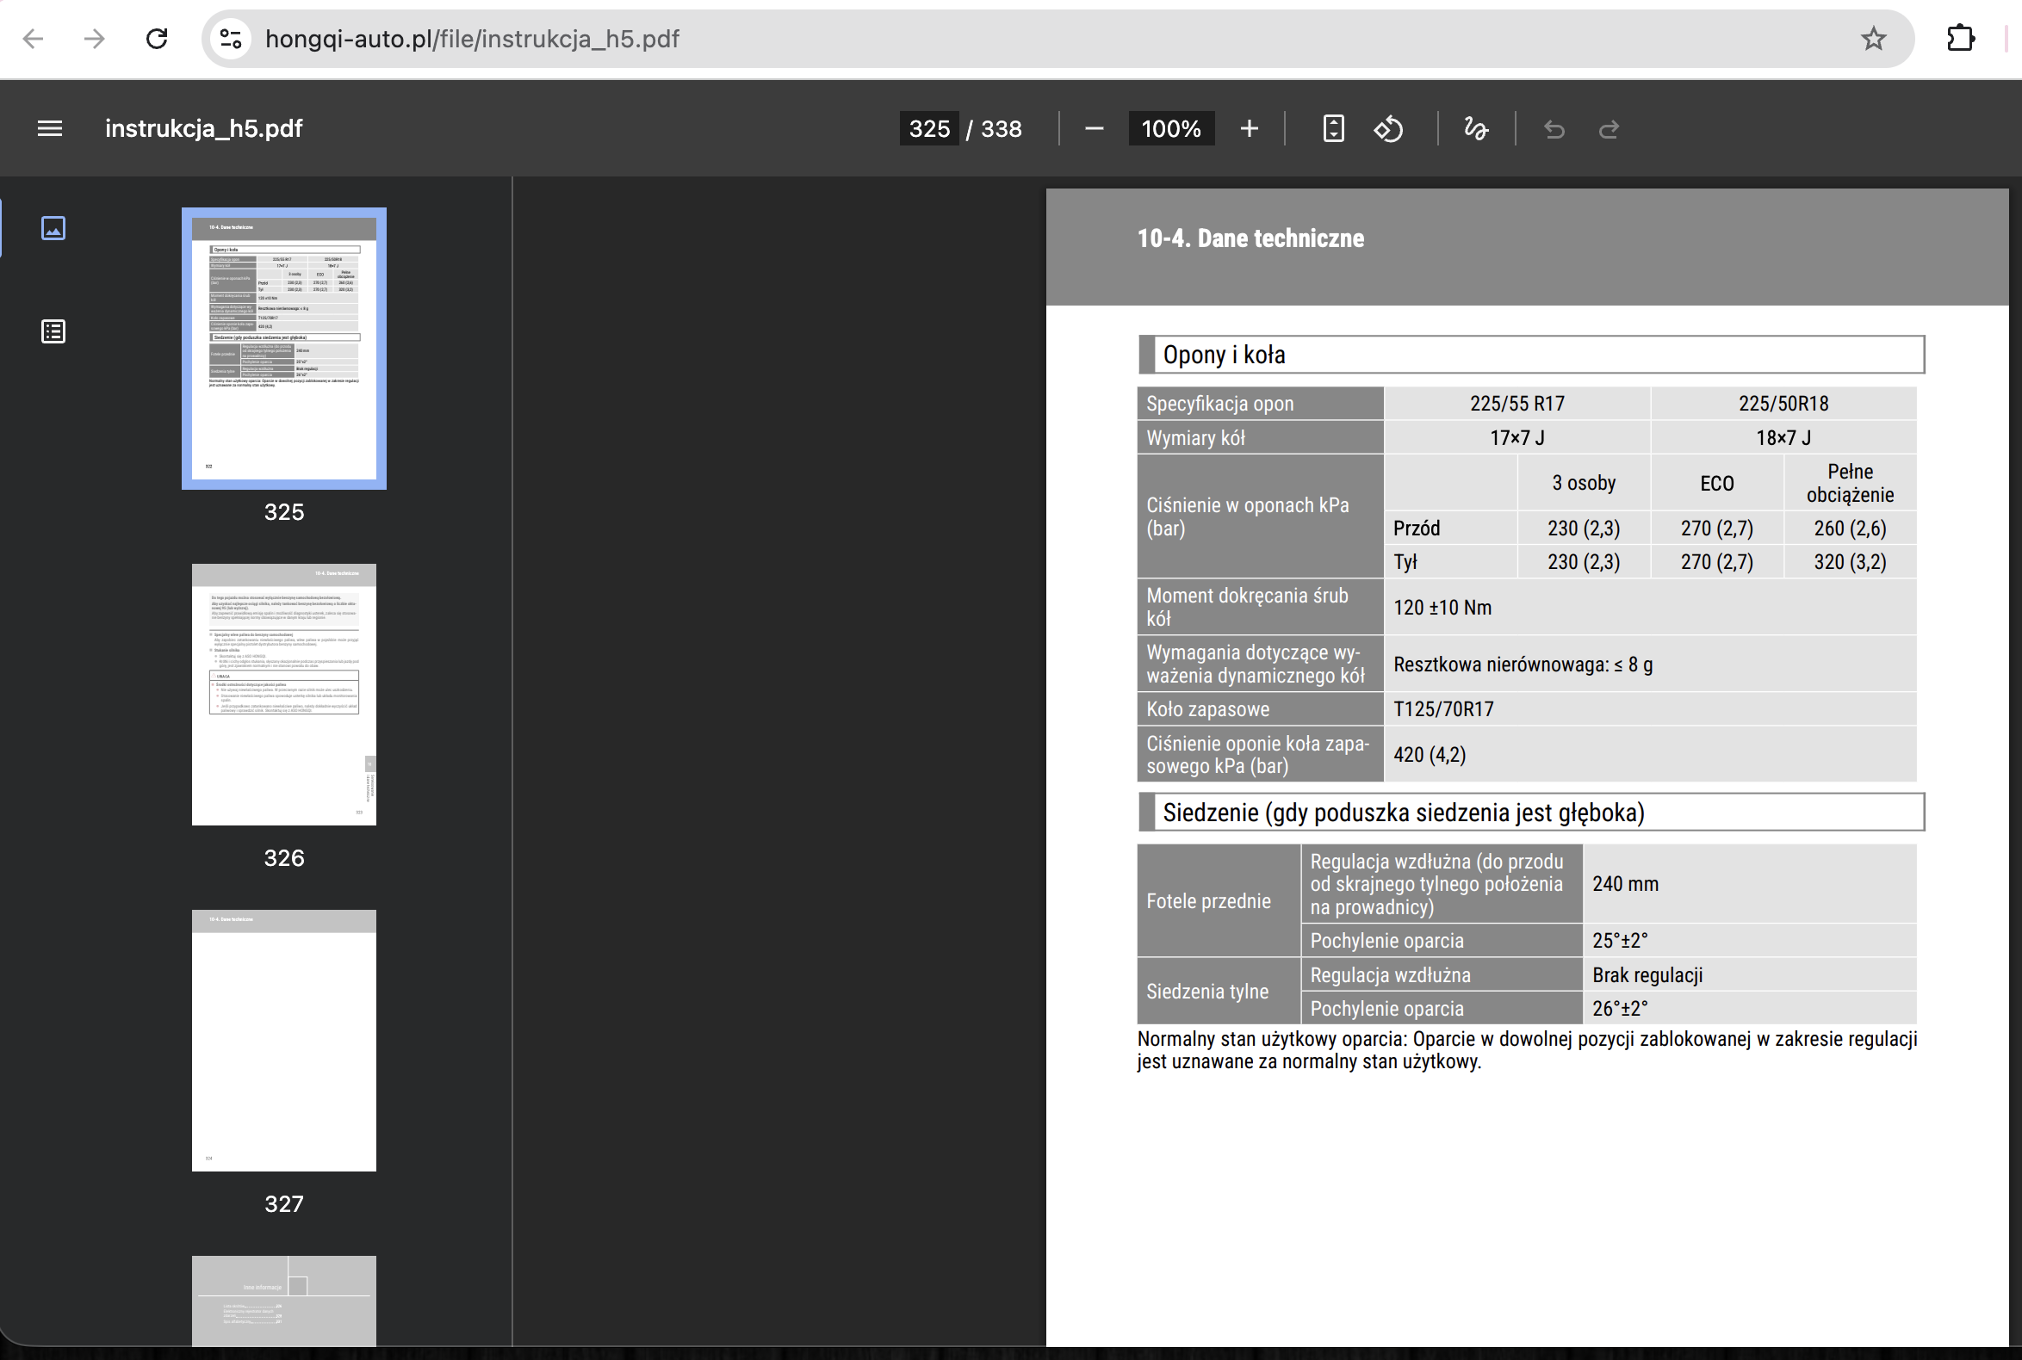Select the page 325 thumbnail
Viewport: 2022px width, 1360px height.
[284, 349]
